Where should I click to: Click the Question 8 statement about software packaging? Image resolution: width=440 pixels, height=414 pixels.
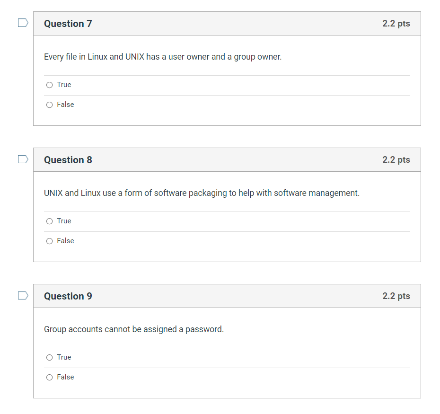[202, 193]
